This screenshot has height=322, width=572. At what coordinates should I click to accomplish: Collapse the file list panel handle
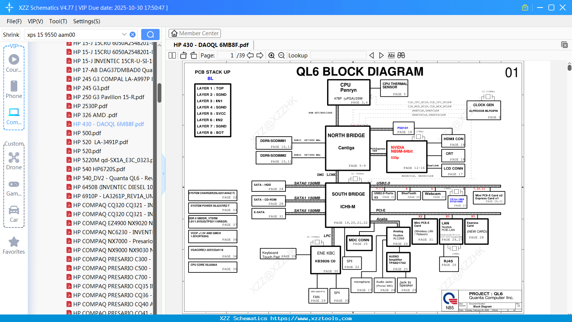tap(163, 174)
